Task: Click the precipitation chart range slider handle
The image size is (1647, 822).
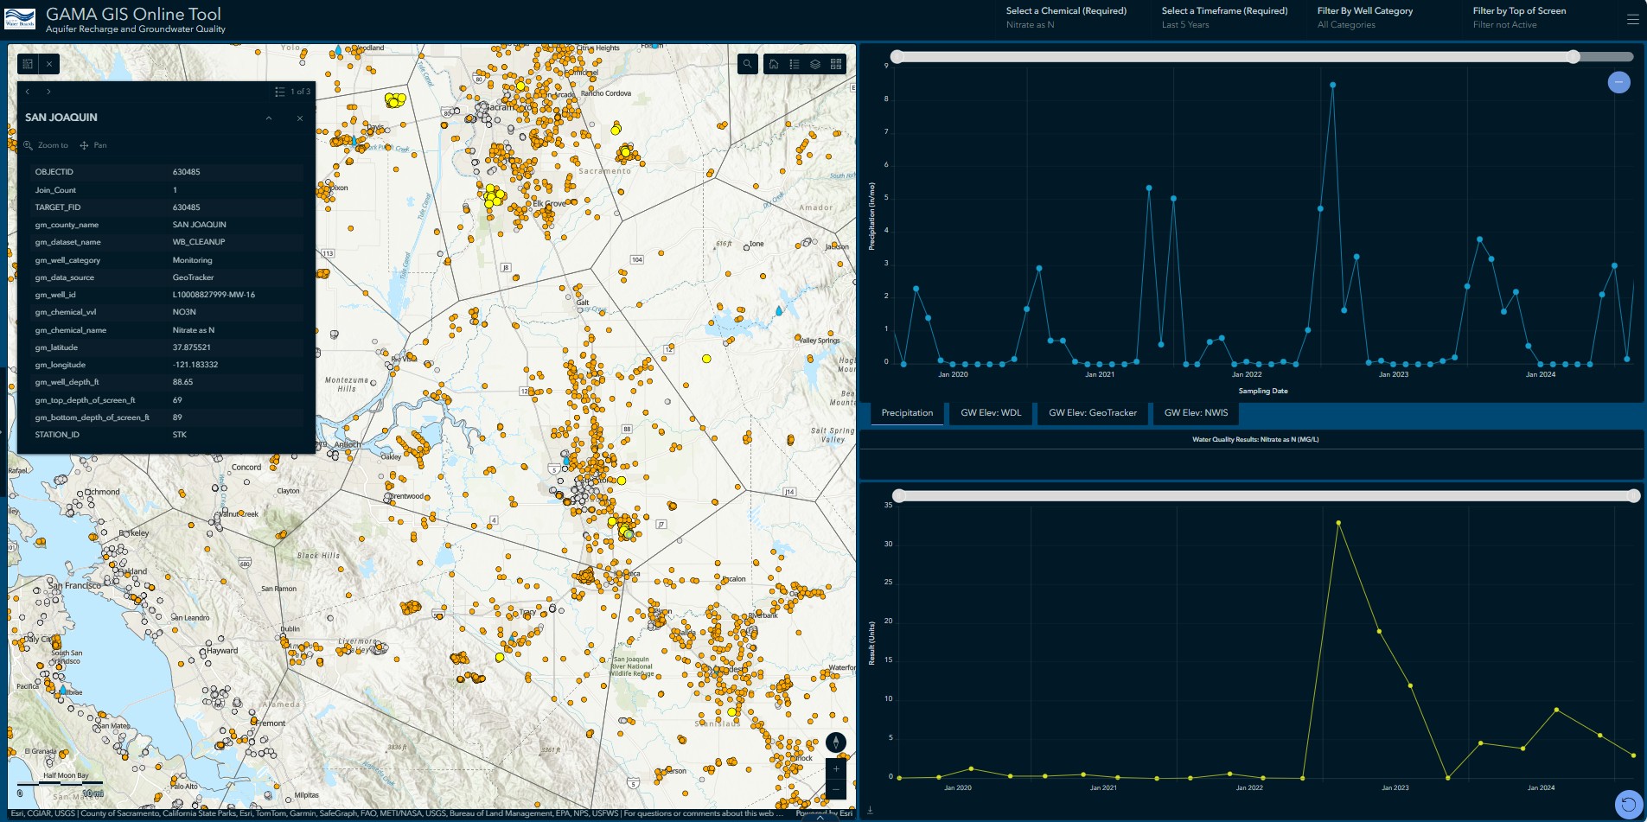Action: pyautogui.click(x=1574, y=57)
